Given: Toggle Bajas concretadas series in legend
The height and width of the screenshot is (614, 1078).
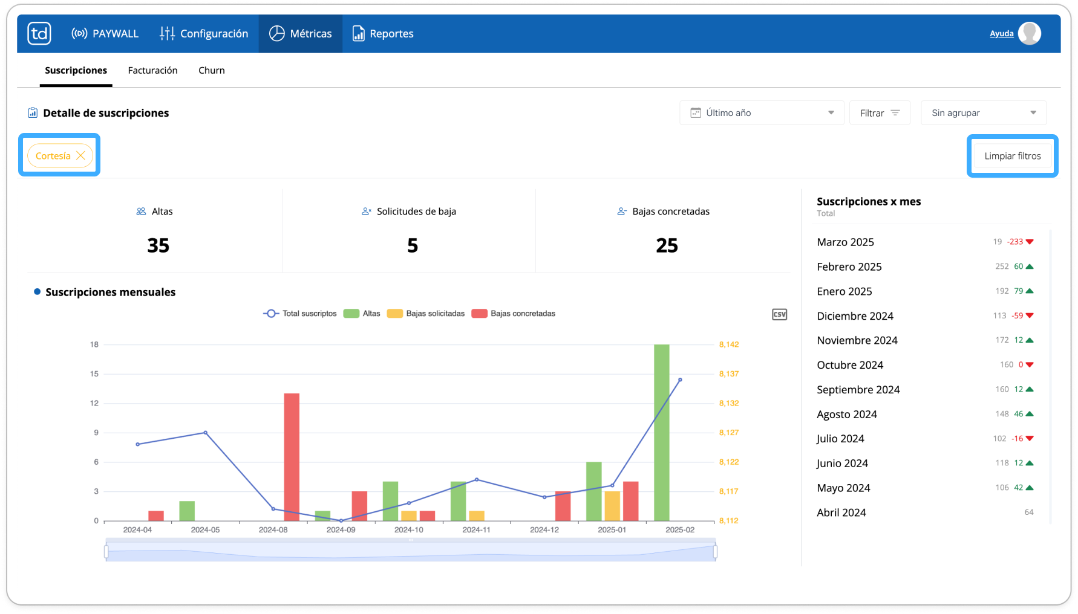Looking at the screenshot, I should point(514,314).
